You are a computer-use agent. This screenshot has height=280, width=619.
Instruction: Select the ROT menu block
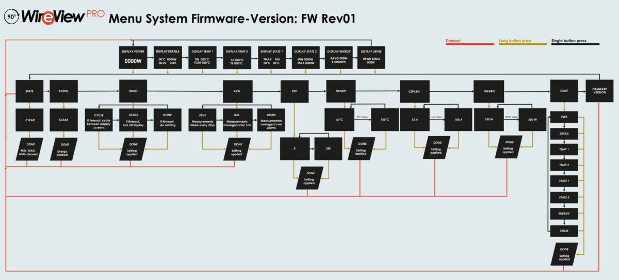[295, 91]
